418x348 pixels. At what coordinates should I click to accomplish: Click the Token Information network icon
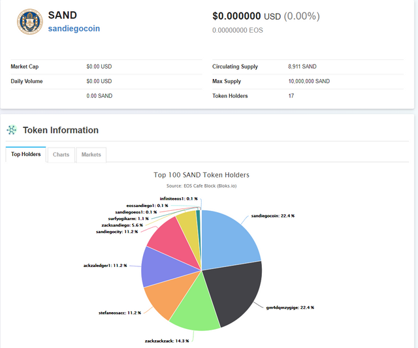point(12,130)
